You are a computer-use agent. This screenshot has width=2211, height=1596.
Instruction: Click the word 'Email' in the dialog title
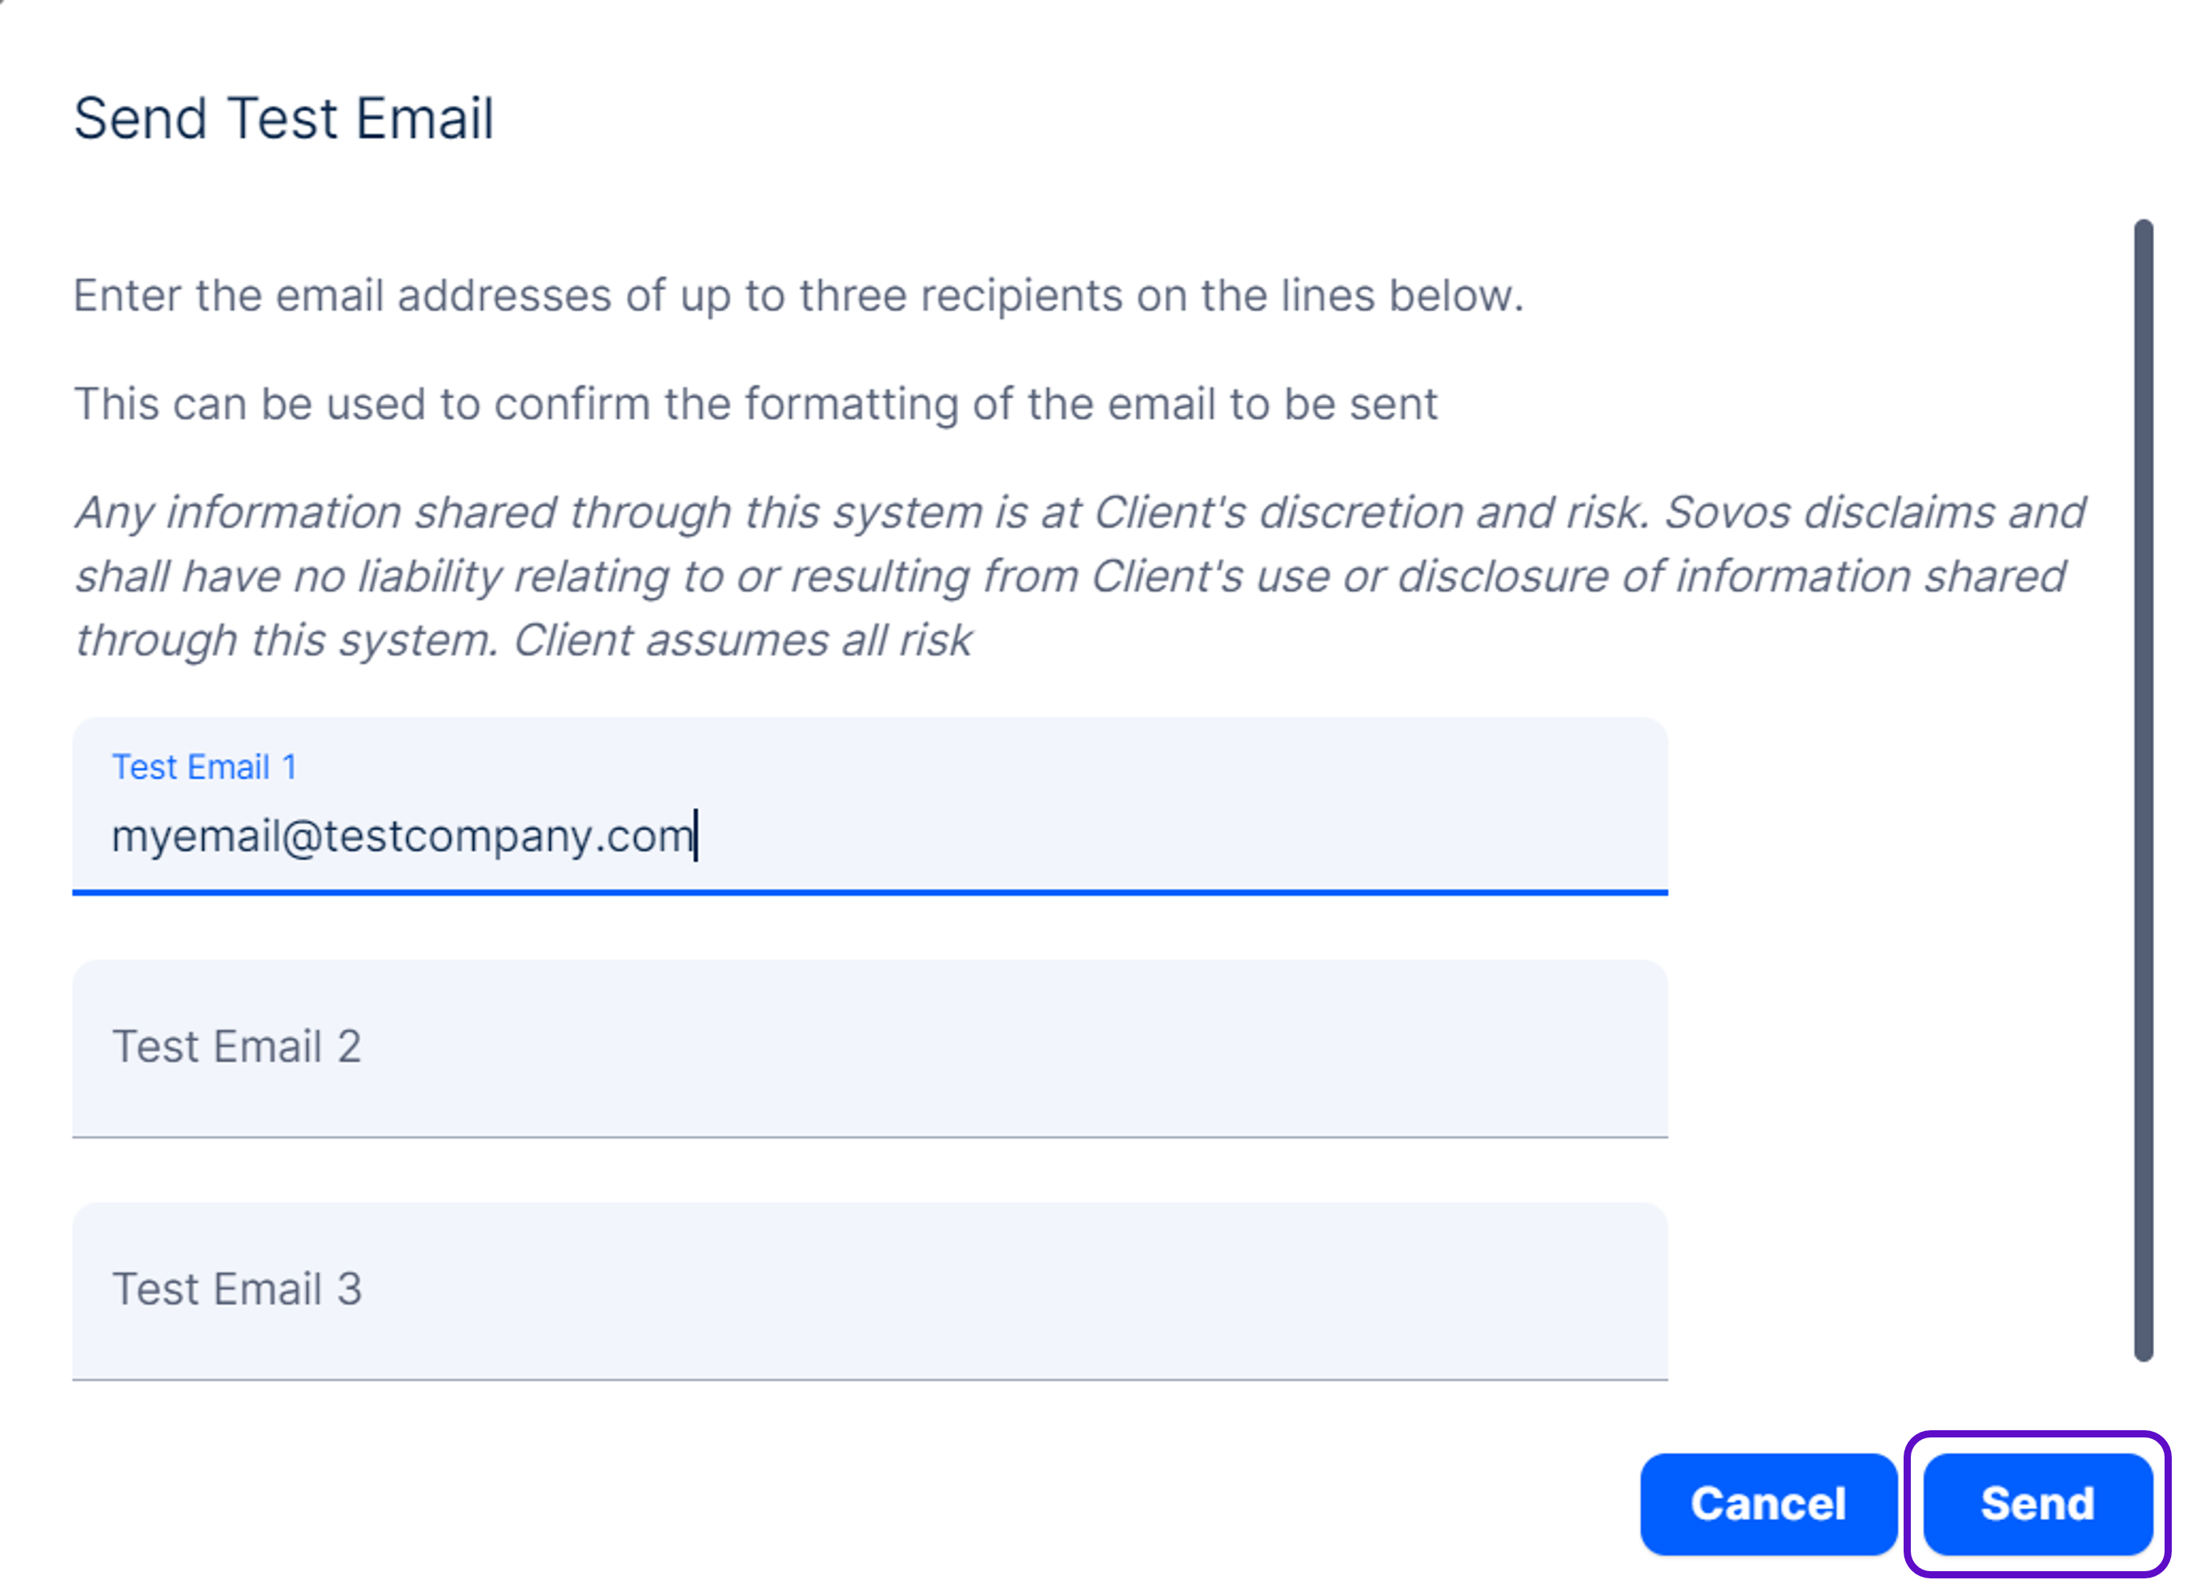[x=424, y=119]
